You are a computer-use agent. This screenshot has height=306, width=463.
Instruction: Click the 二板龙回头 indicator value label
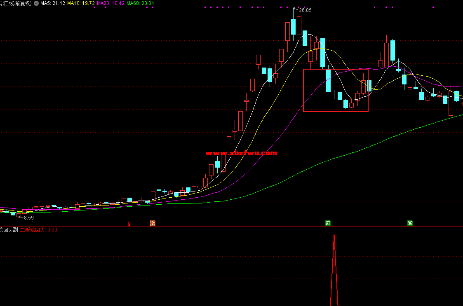(38, 230)
